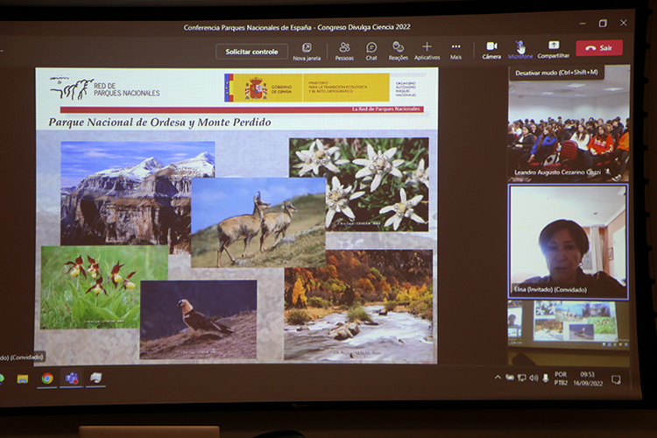The width and height of the screenshot is (657, 438).
Task: Open File Explorer from taskbar
Action: [x=23, y=379]
